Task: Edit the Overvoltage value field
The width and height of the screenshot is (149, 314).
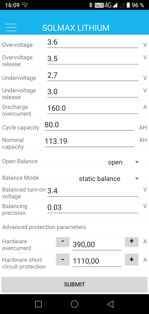Action: click(93, 42)
